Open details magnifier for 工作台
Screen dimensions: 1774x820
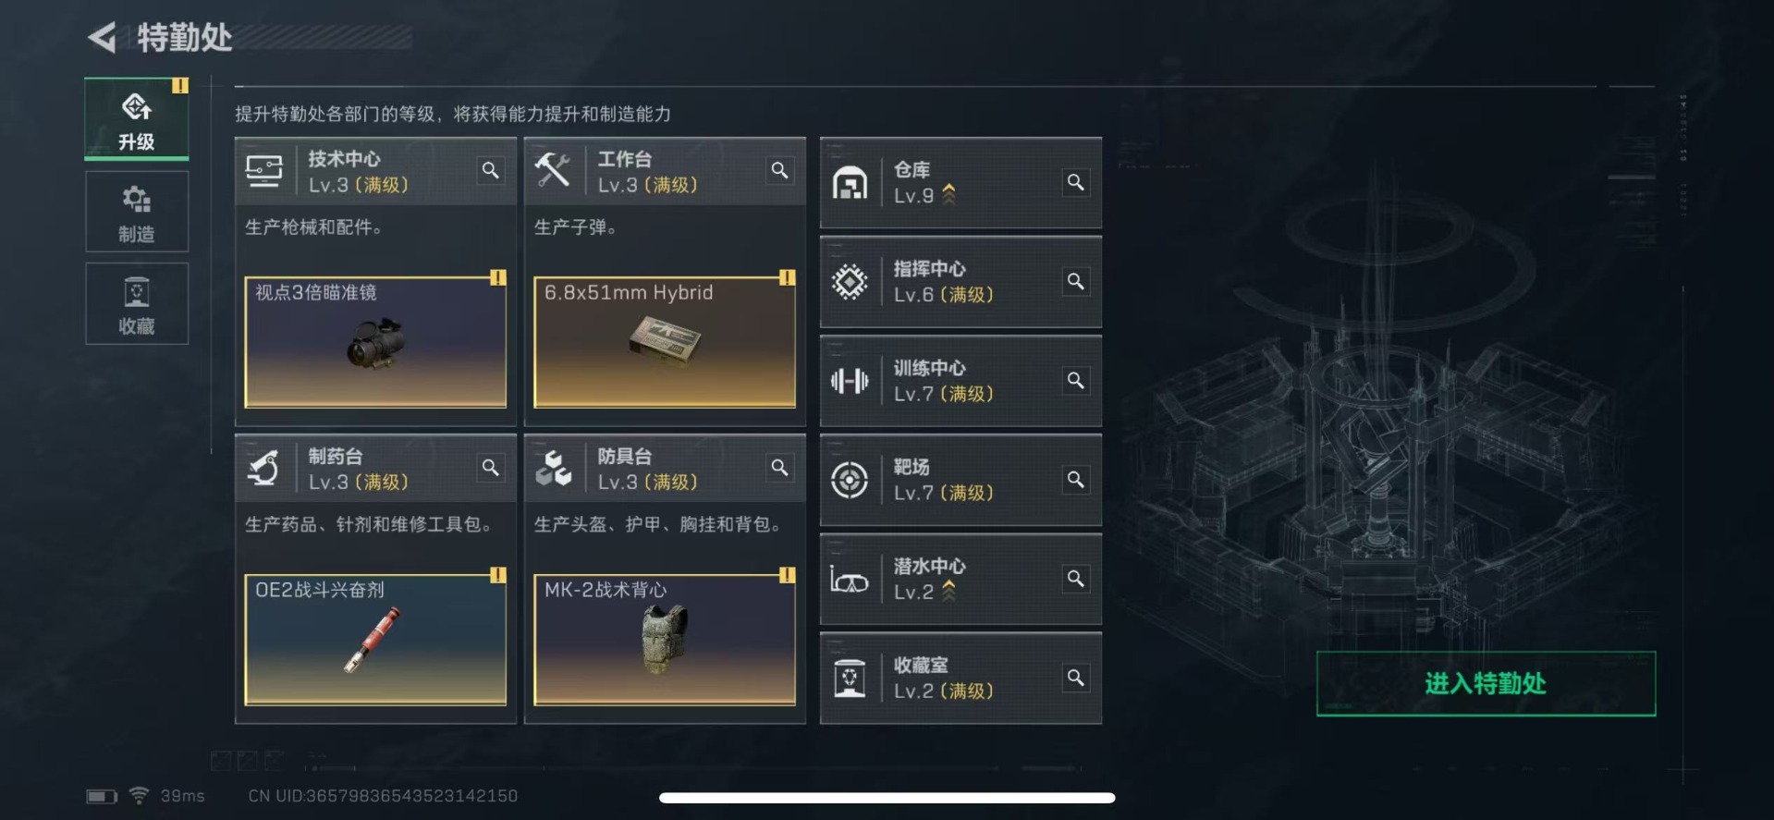[779, 171]
